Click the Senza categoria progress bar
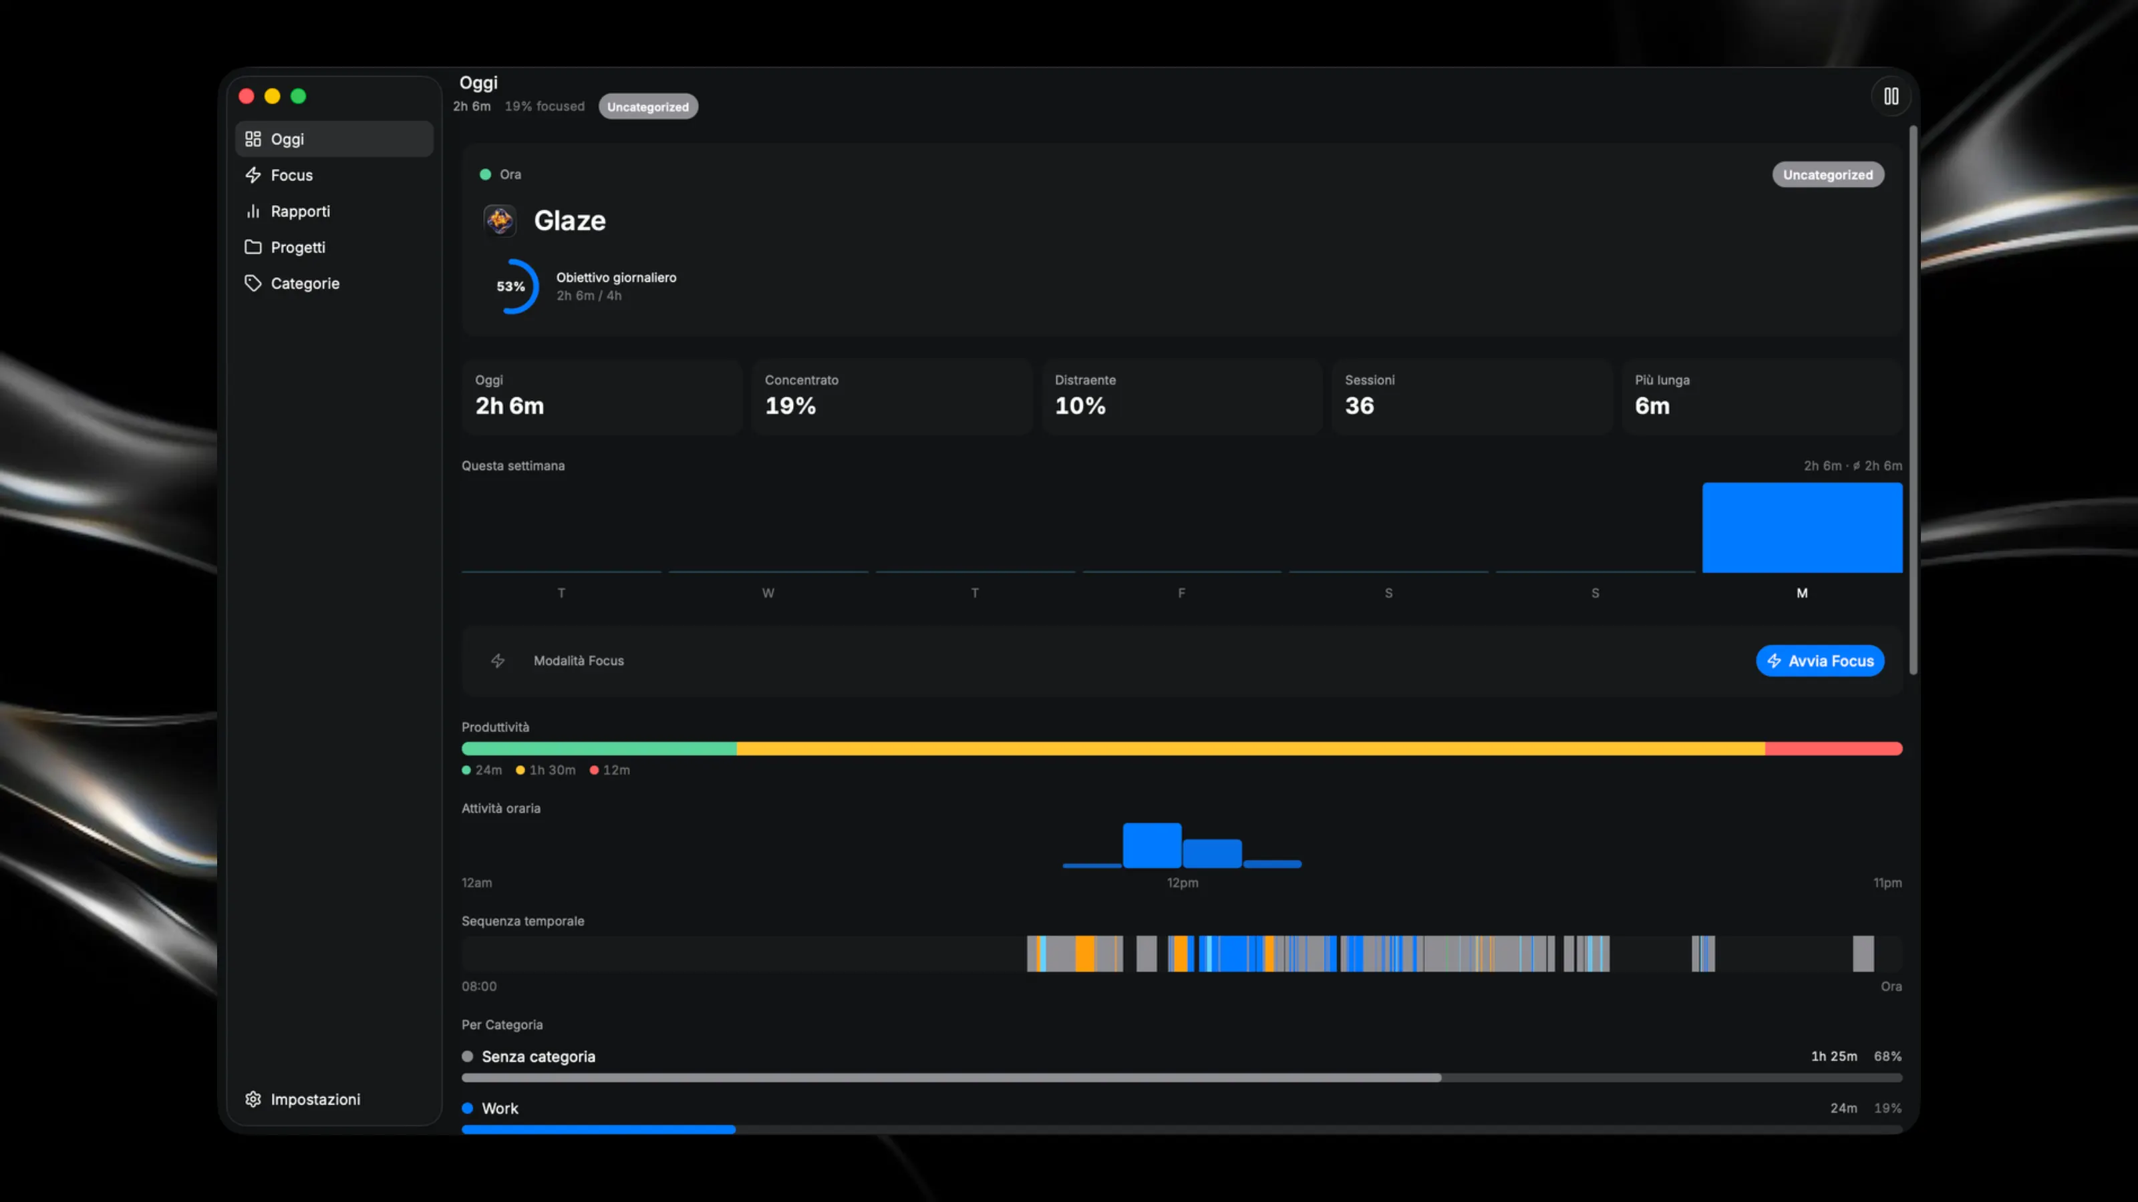 [1182, 1078]
